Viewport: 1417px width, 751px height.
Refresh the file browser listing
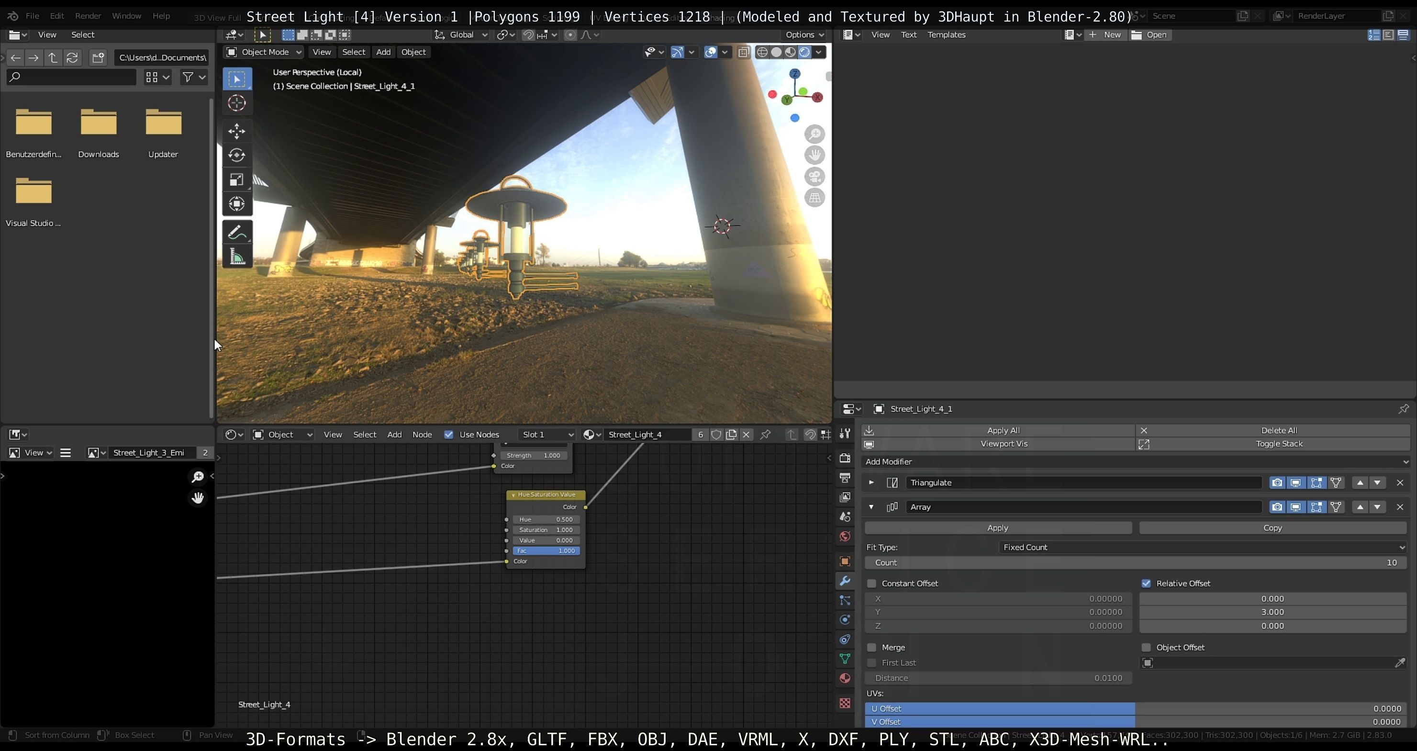click(x=72, y=58)
